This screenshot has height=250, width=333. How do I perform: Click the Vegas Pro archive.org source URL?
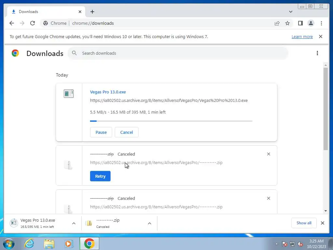pos(169,100)
